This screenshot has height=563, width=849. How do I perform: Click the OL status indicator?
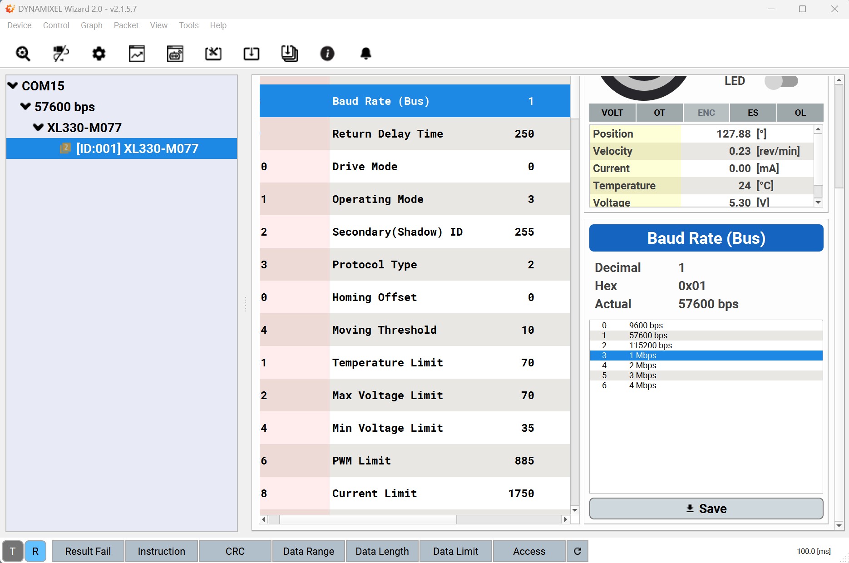click(x=800, y=113)
